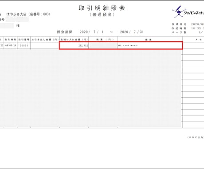
Task: Click the 照会期間 label
Action: click(65, 32)
